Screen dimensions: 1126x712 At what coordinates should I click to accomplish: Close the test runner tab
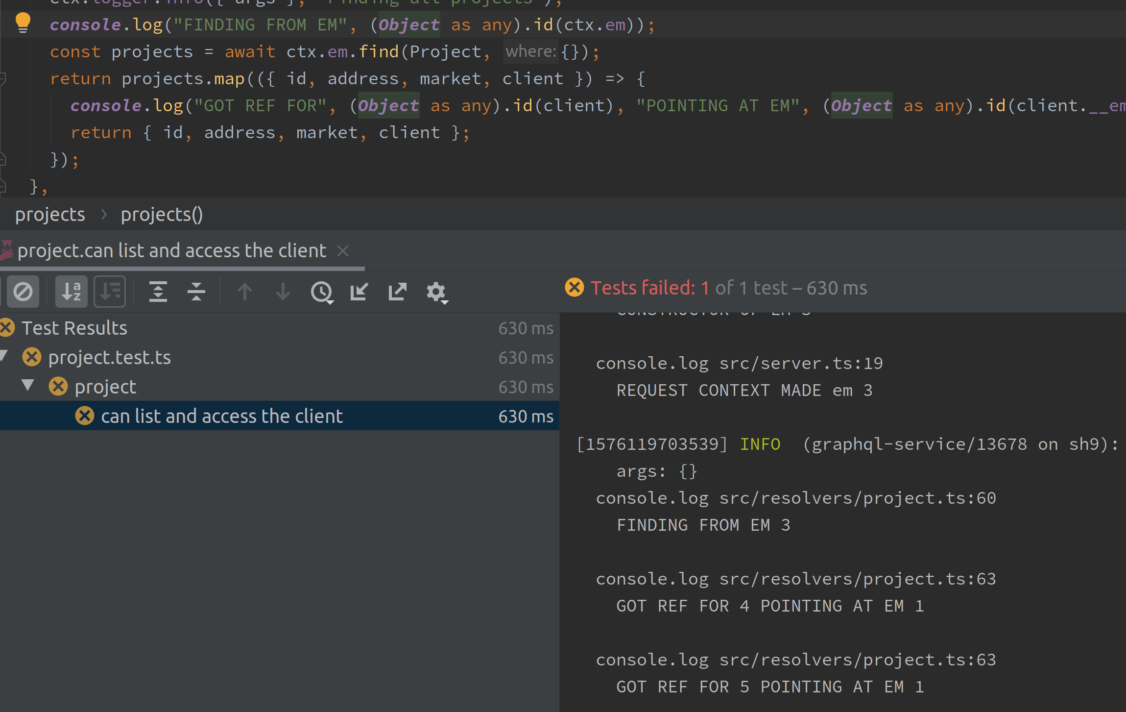click(343, 250)
